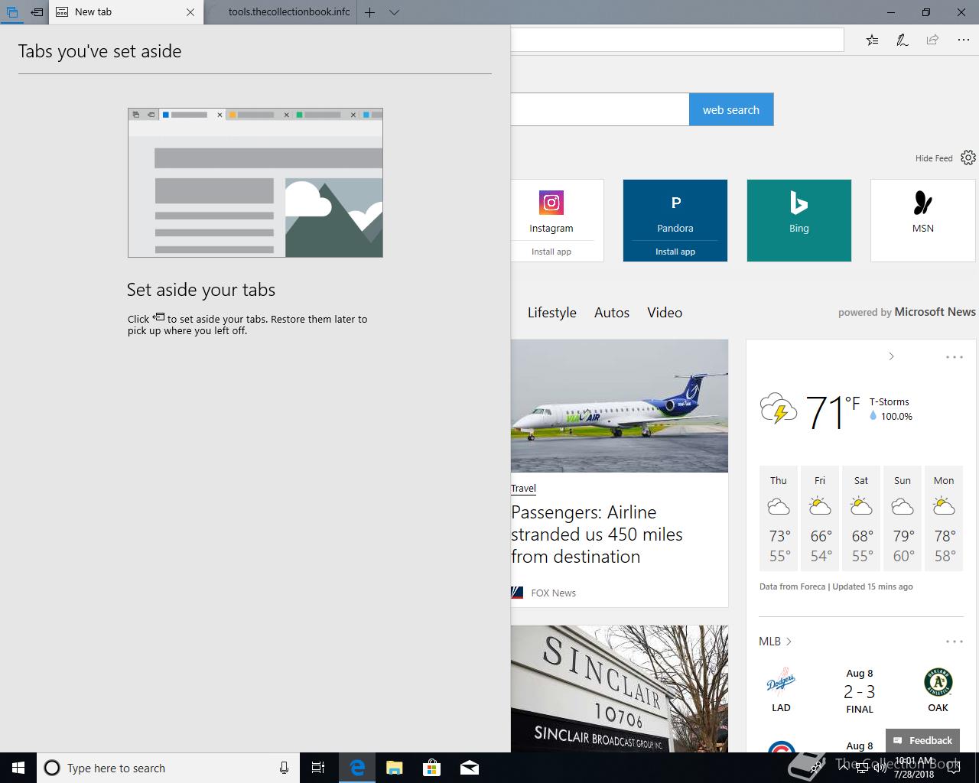
Task: Select the Sat forecast column
Action: (861, 518)
